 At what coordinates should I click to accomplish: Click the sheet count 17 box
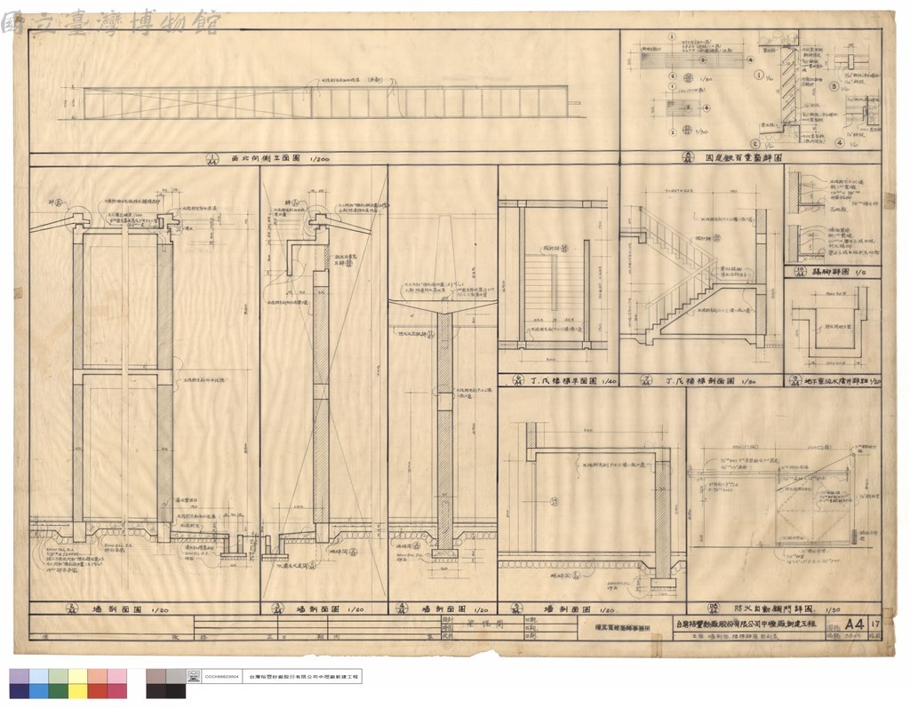(x=875, y=624)
